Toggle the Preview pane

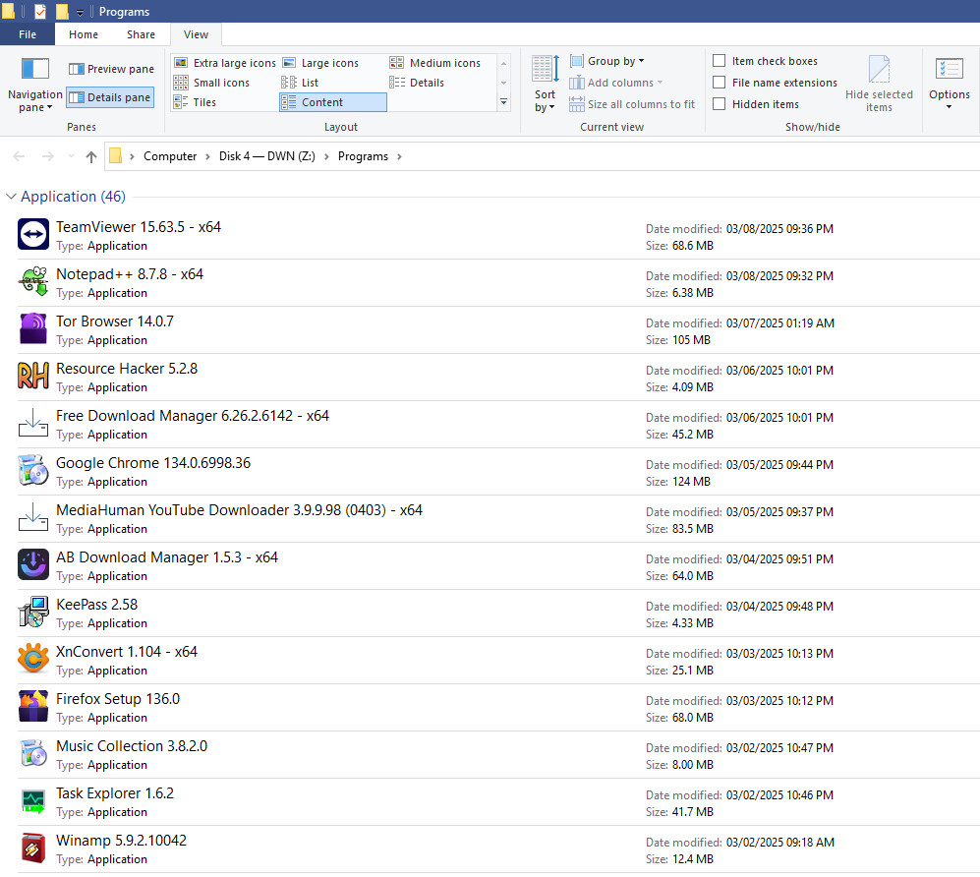[x=111, y=69]
